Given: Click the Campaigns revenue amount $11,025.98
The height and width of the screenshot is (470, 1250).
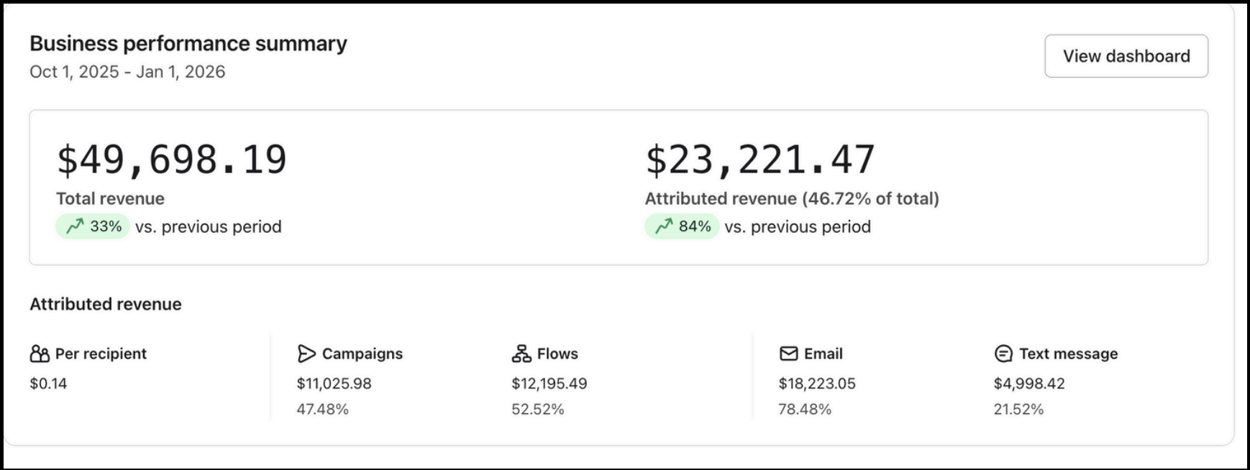Looking at the screenshot, I should point(334,384).
